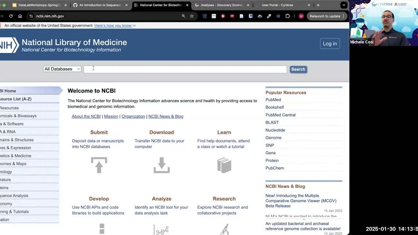Reload the page with the refresh icon
This screenshot has width=418, height=235.
click(11, 16)
